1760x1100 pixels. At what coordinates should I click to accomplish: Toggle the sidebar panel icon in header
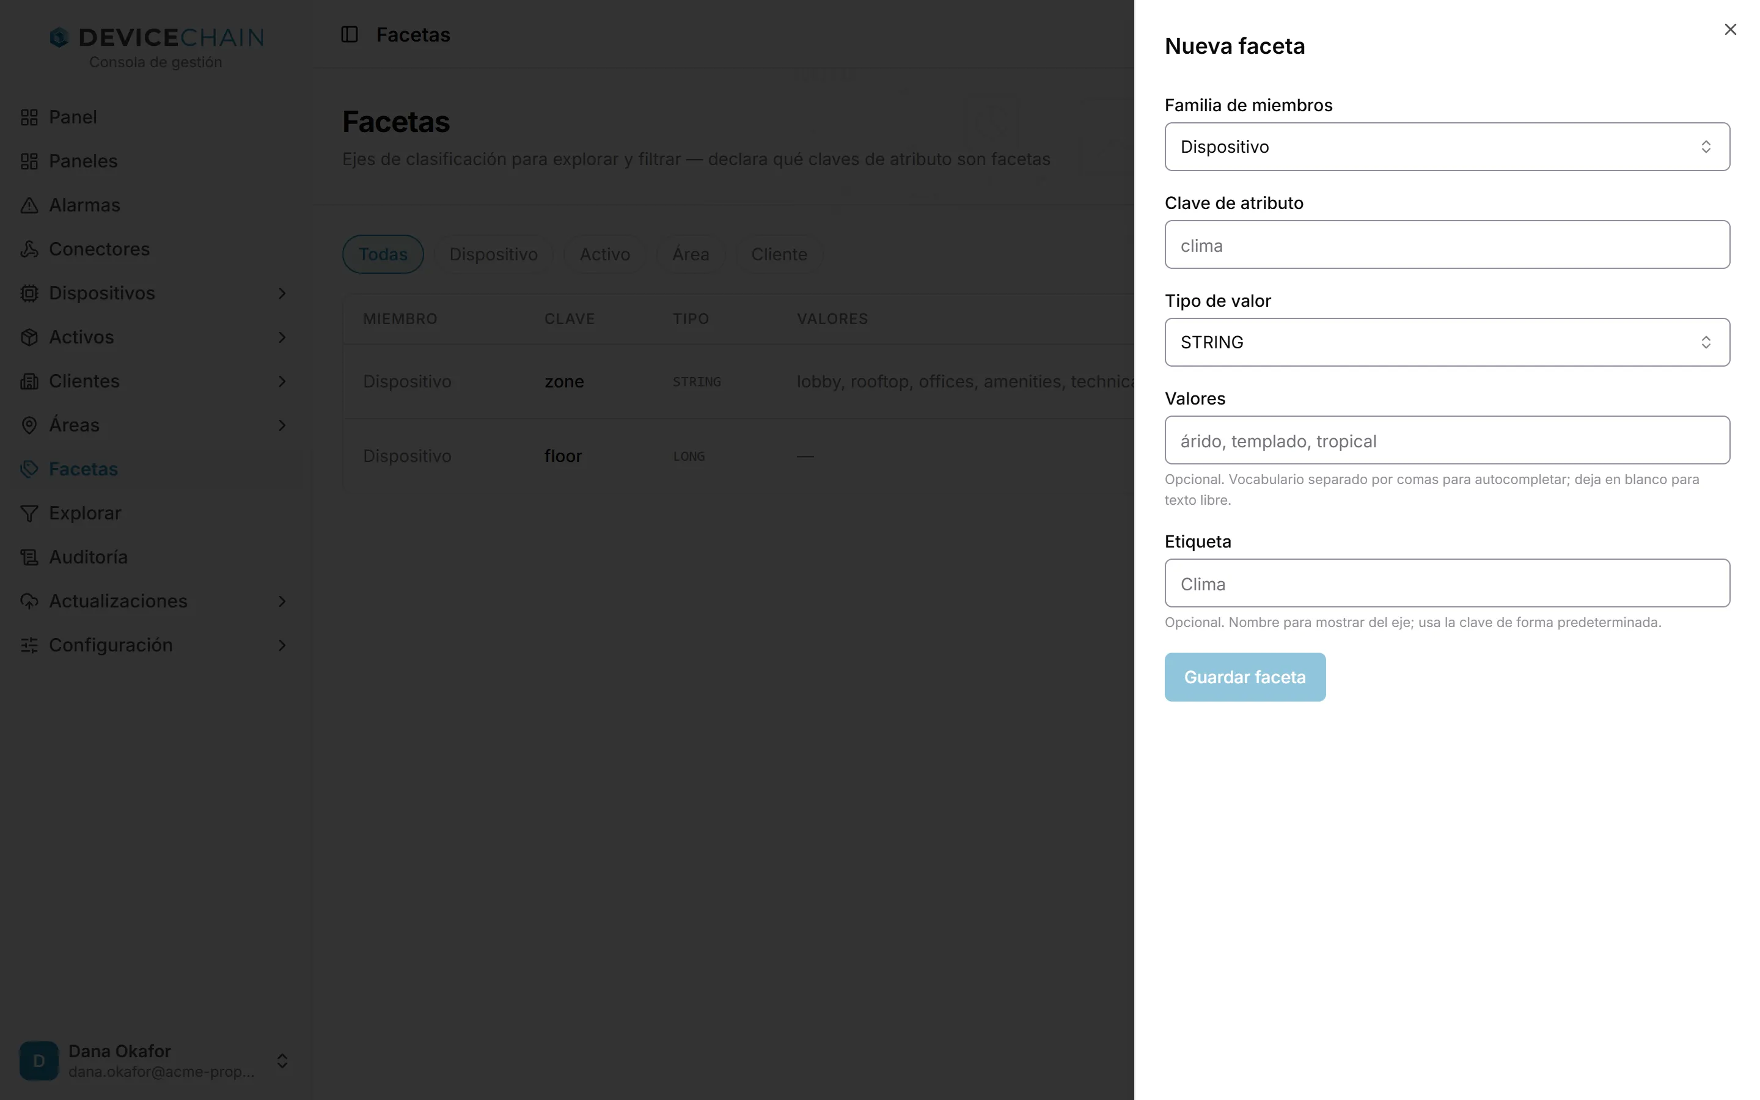350,34
